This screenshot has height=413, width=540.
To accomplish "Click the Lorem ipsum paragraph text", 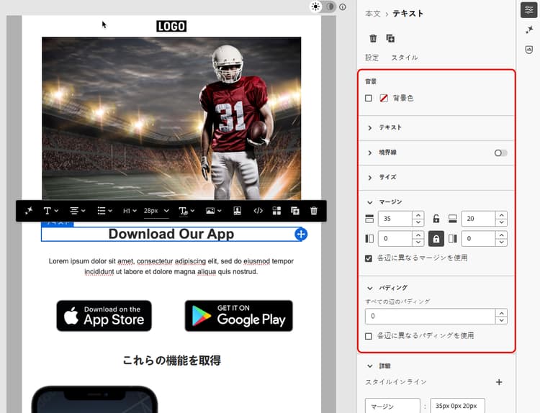I will point(171,266).
